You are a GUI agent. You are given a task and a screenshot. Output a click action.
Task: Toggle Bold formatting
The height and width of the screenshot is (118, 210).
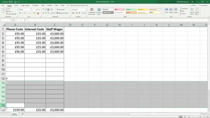tap(20, 13)
